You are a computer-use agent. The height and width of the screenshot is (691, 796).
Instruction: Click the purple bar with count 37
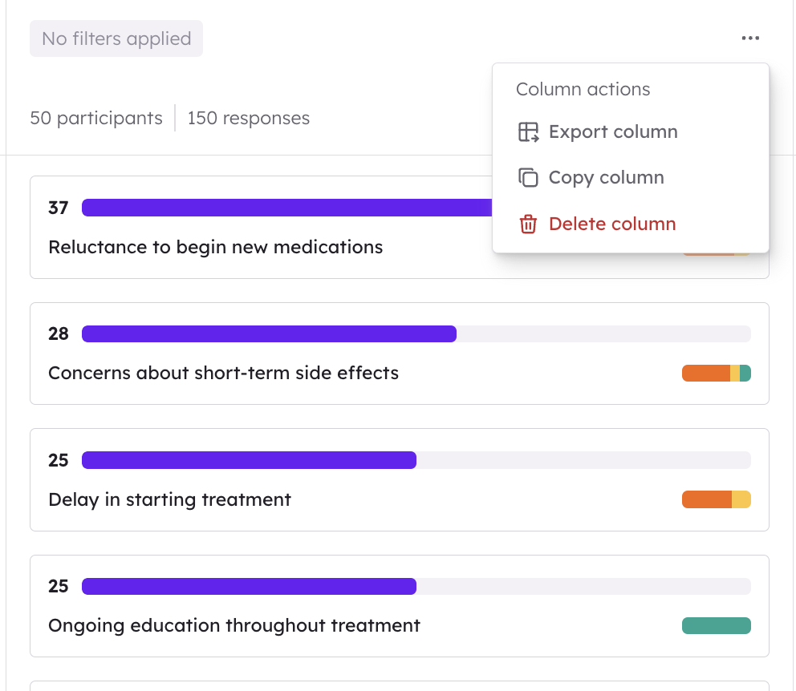click(x=286, y=208)
